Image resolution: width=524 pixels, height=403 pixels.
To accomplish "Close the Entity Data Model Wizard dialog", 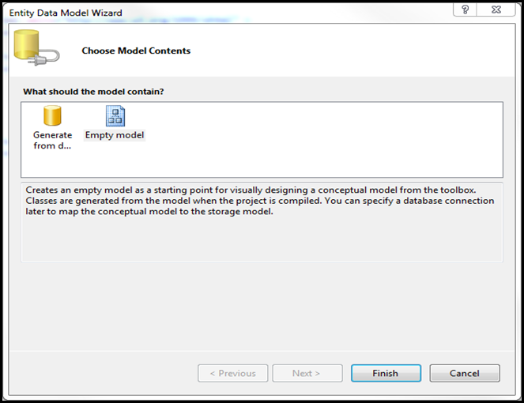I will coord(494,11).
